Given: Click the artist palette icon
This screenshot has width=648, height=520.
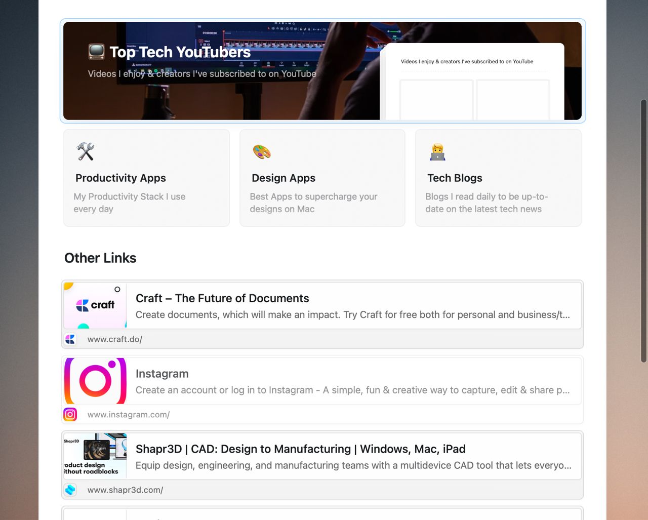Looking at the screenshot, I should [x=262, y=151].
